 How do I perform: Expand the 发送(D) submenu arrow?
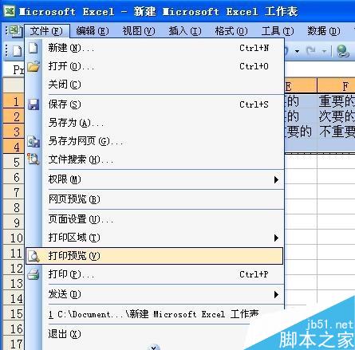pos(276,294)
